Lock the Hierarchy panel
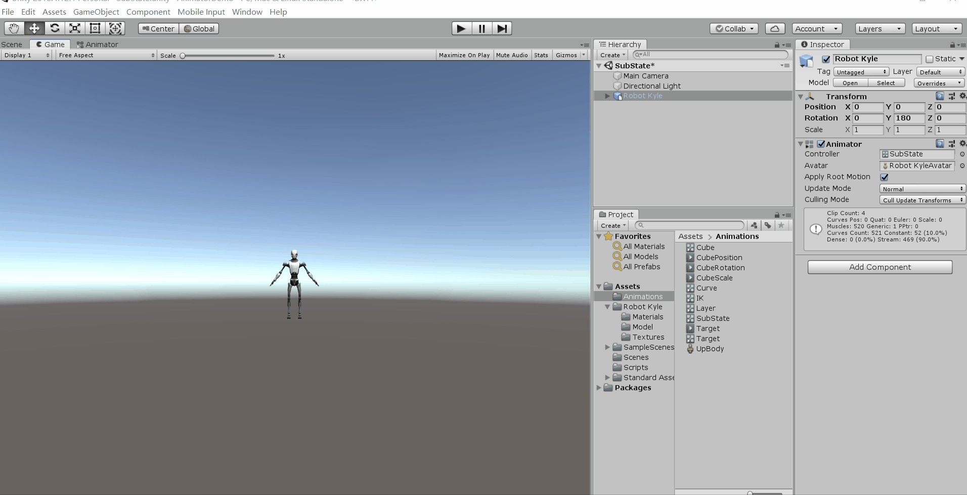 pyautogui.click(x=777, y=45)
